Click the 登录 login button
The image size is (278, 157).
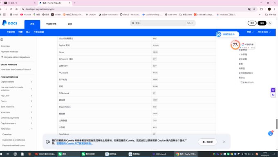coord(252,23)
